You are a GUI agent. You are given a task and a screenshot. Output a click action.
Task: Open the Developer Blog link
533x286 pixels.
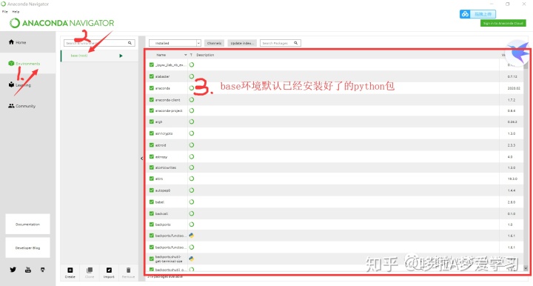pyautogui.click(x=27, y=247)
